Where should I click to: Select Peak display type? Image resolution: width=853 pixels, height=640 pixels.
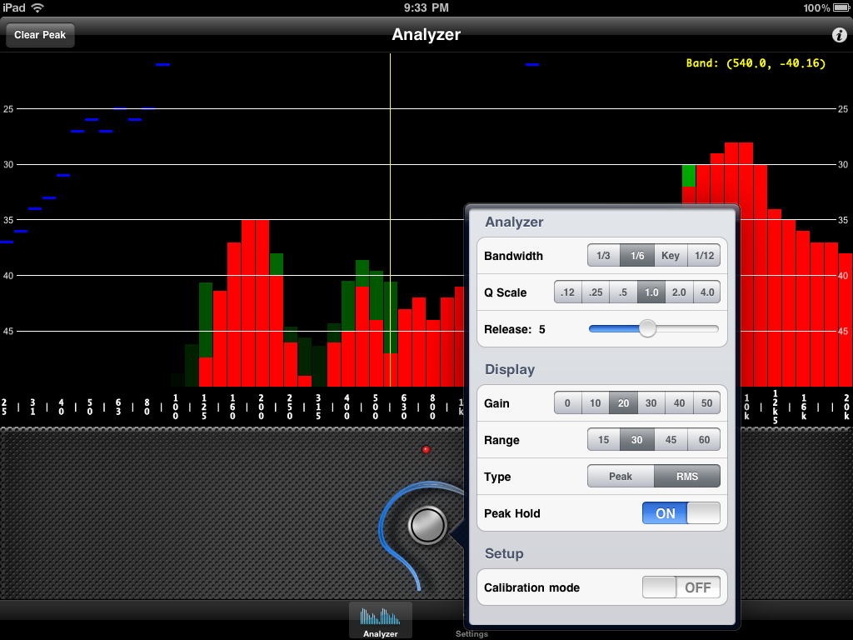click(x=621, y=477)
